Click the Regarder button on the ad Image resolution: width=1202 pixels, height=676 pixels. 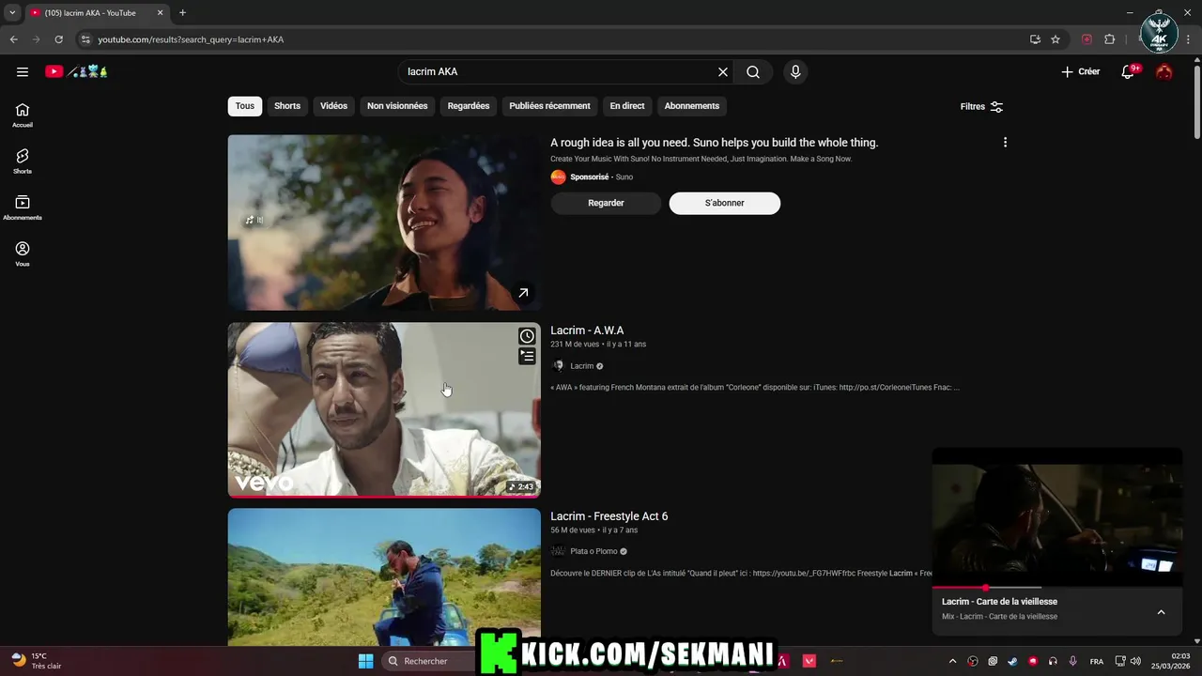[606, 203]
